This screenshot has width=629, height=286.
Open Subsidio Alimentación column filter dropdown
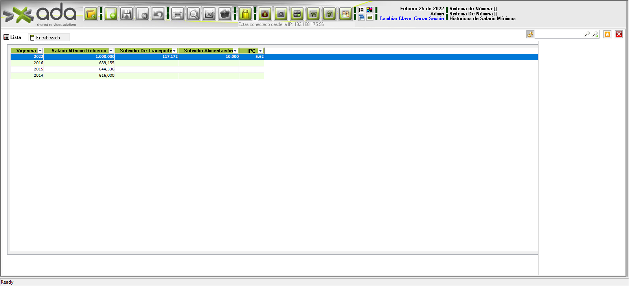pos(235,51)
